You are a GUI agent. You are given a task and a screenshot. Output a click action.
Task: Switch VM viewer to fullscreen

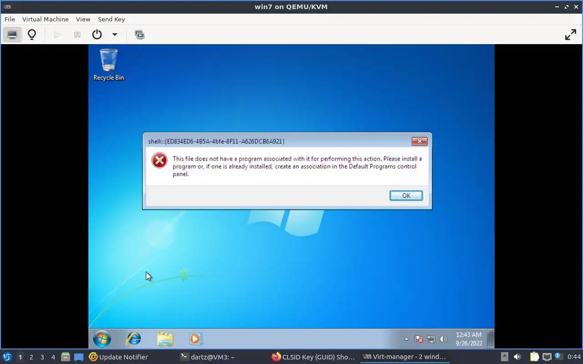tap(571, 35)
